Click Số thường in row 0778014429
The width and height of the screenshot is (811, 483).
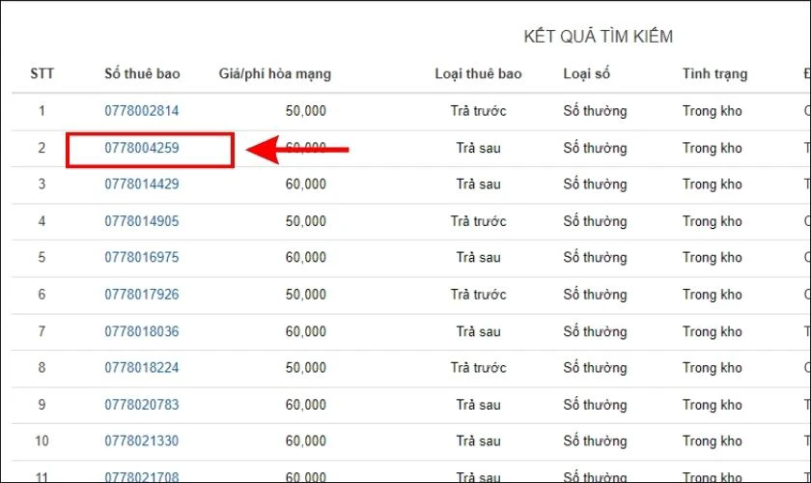(596, 185)
